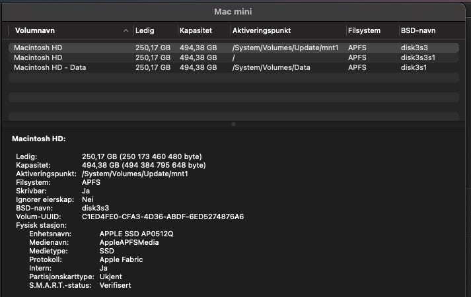
Task: Click the Kapasitet column header
Action: [196, 31]
